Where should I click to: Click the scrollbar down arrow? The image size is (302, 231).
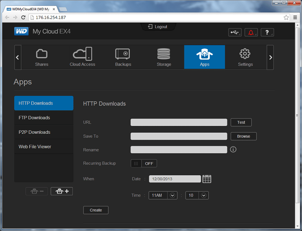297,226
